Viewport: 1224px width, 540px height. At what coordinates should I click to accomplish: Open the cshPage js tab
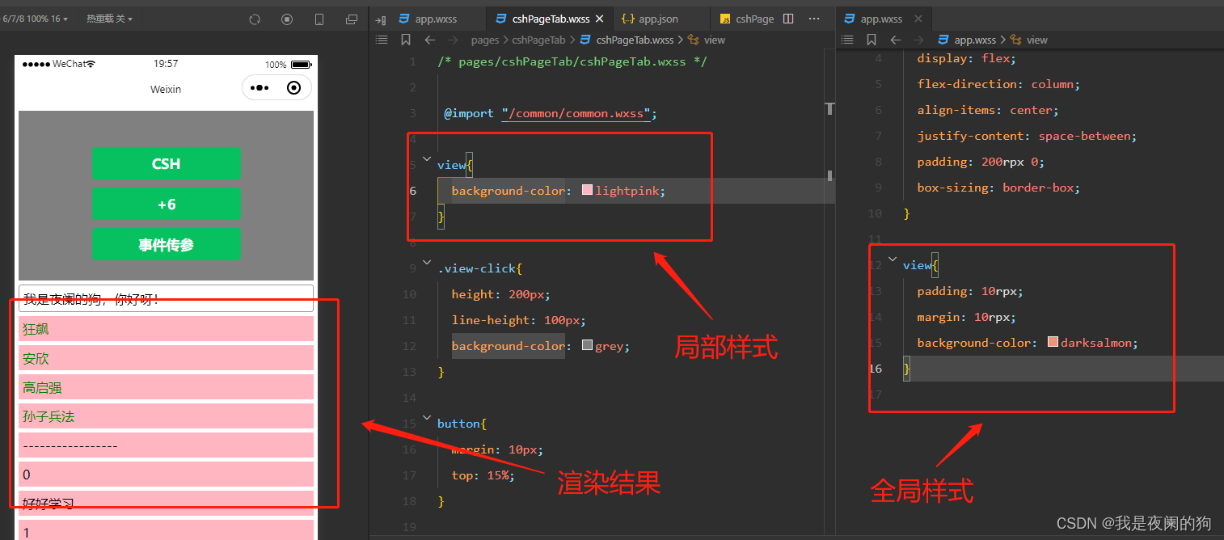pos(746,19)
